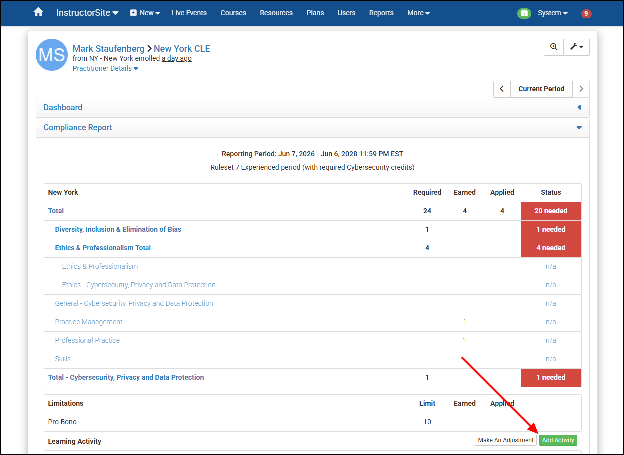Expand Practitioner Details
The height and width of the screenshot is (455, 624).
[x=105, y=68]
